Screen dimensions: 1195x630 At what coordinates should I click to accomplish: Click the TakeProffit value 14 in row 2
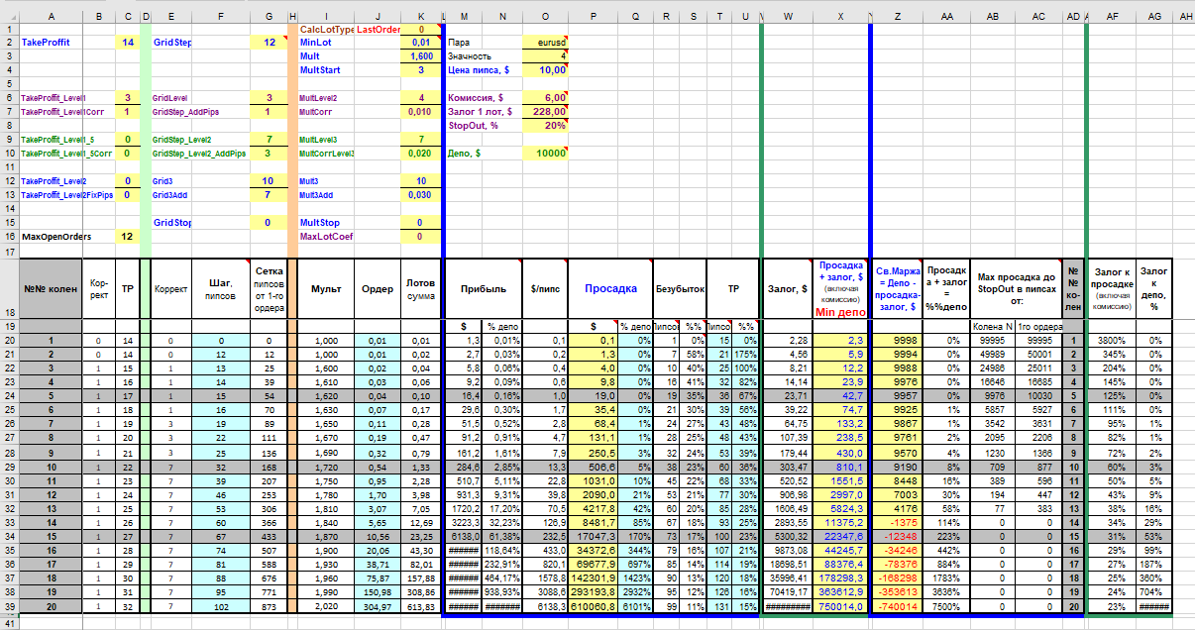[128, 43]
